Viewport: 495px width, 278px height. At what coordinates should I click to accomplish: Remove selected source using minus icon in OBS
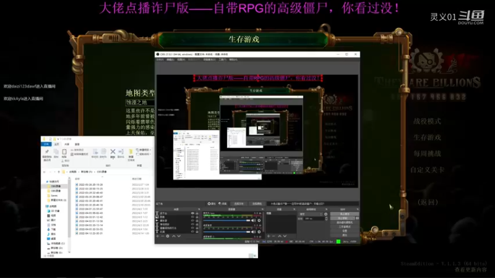163,236
